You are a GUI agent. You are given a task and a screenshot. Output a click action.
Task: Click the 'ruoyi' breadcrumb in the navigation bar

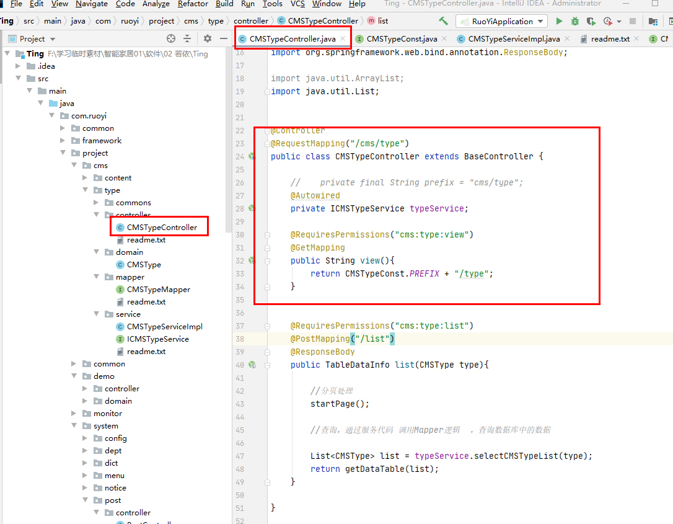coord(130,21)
